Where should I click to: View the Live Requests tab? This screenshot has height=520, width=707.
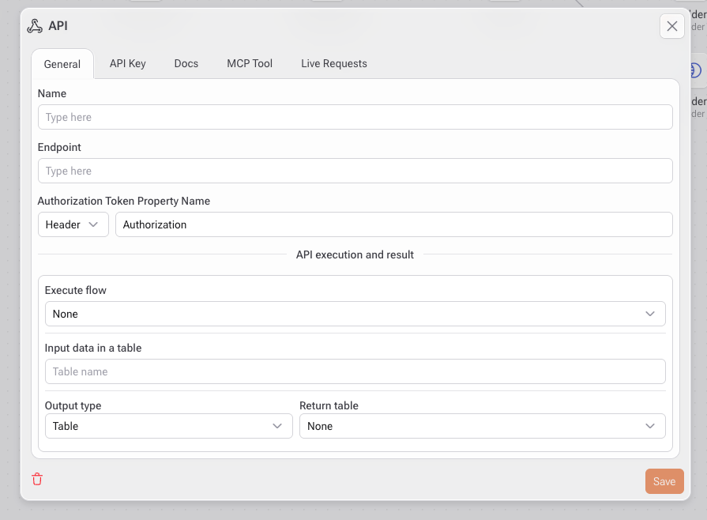[x=333, y=63]
